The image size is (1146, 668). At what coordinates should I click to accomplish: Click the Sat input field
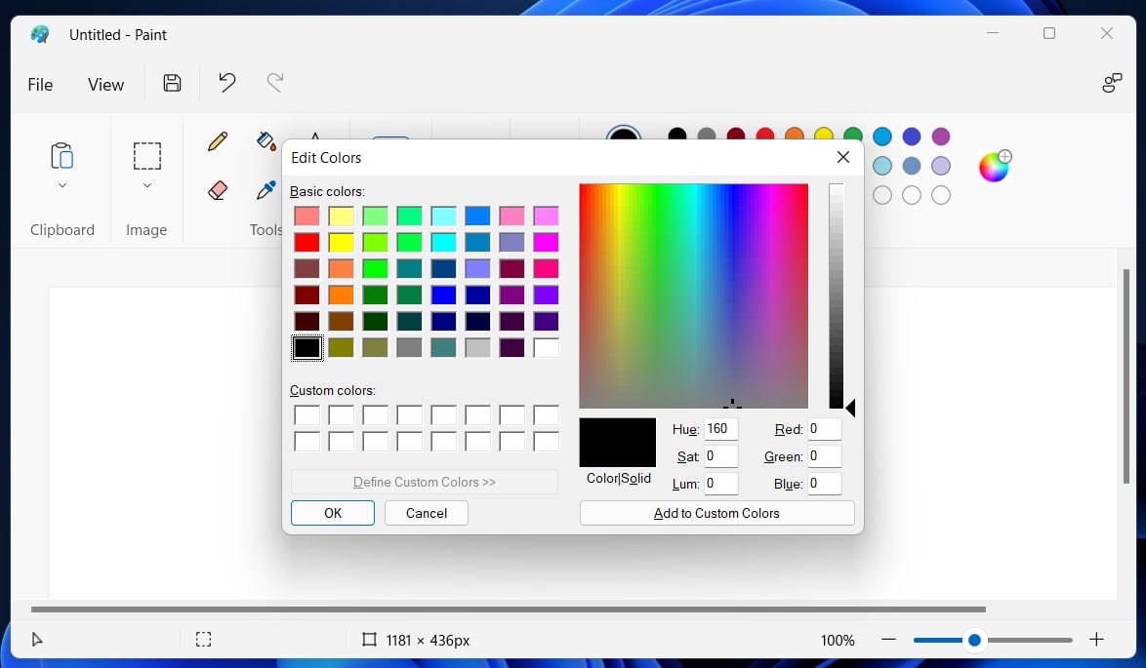pyautogui.click(x=721, y=455)
